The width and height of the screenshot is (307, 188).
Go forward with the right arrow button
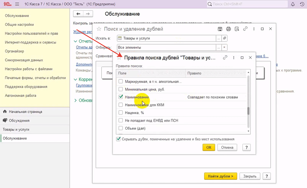click(x=88, y=14)
